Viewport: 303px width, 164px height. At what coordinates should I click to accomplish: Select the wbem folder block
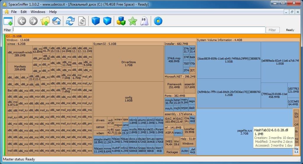[x=100, y=133]
